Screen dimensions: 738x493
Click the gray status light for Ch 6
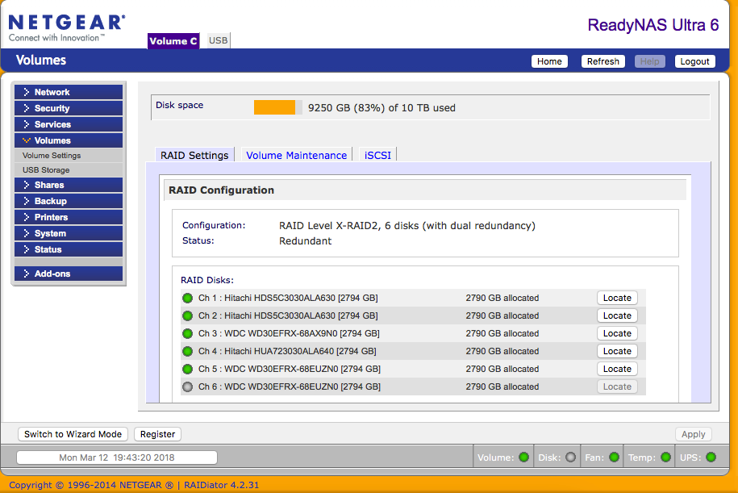(x=188, y=387)
